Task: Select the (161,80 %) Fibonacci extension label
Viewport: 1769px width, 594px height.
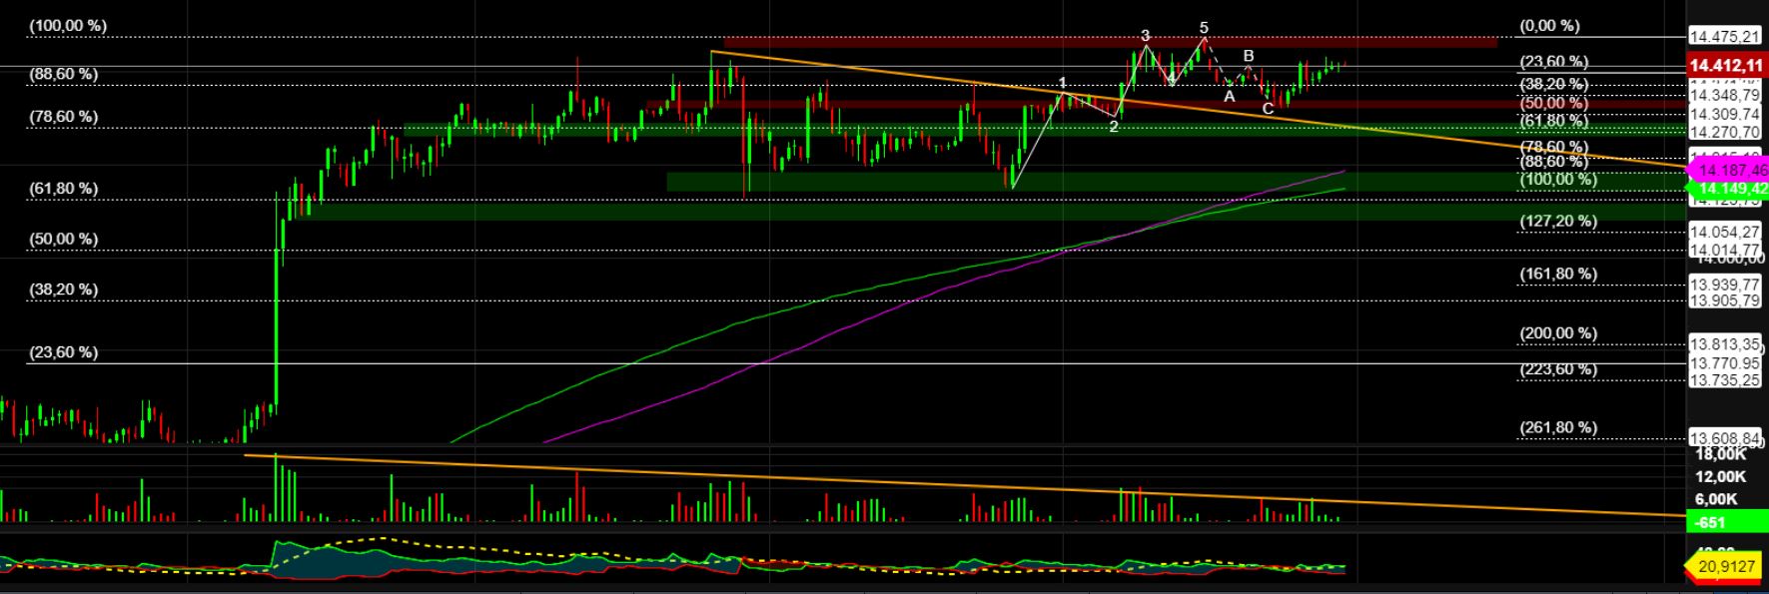Action: [1558, 274]
